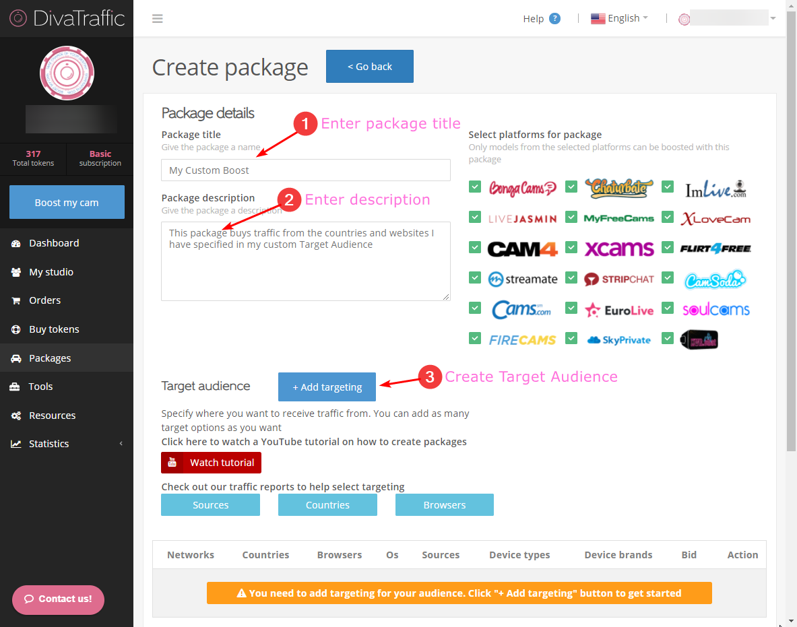Click the profile picture in sidebar
This screenshot has height=627, width=797.
point(67,73)
